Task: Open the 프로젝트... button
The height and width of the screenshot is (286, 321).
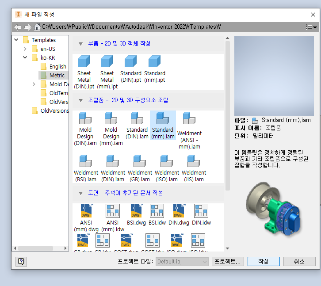Action: tap(228, 261)
